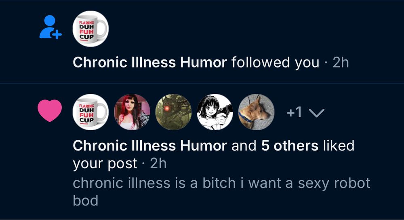404x220 pixels.
Task: Click the 2h timestamp on follow notification
Action: (341, 63)
